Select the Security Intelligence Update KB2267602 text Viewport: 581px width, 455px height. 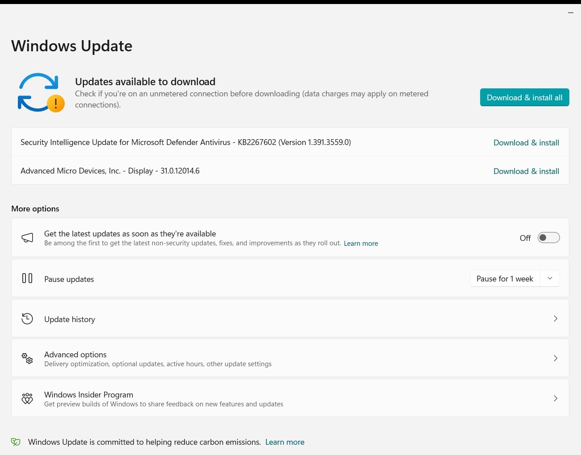tap(186, 142)
